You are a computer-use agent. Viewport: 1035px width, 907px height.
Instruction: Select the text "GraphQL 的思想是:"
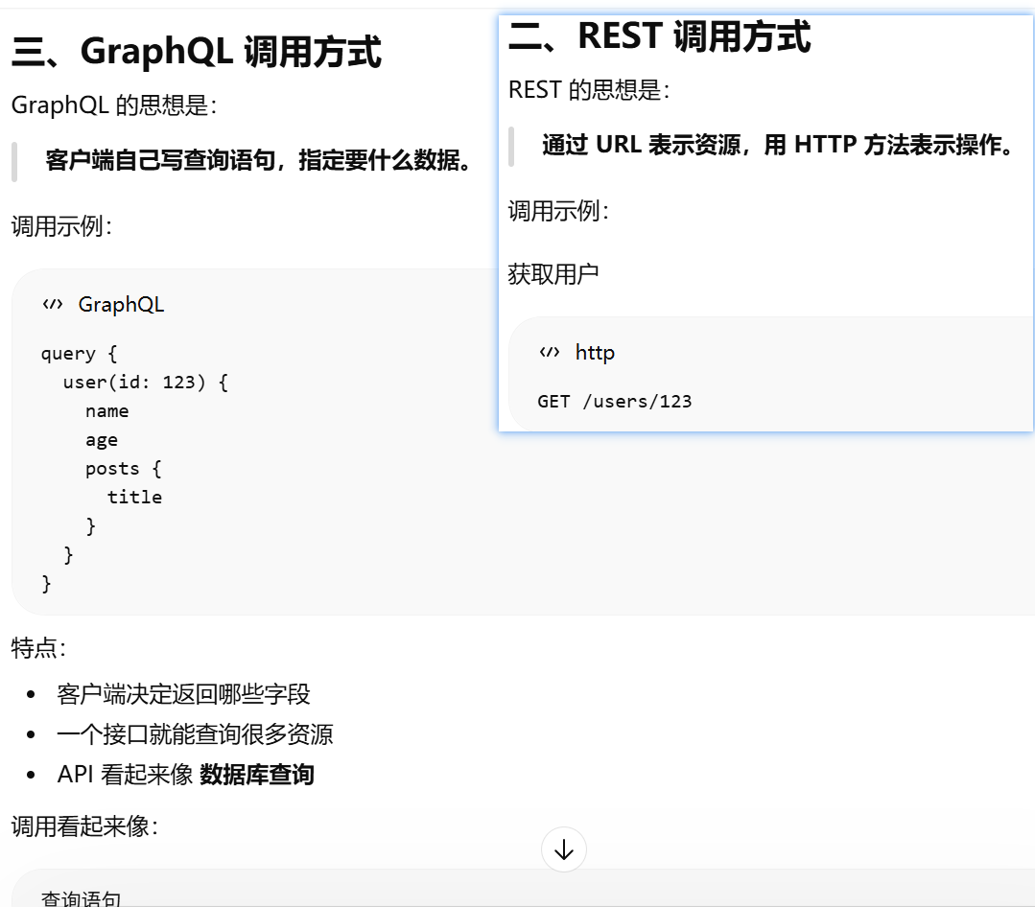coord(113,105)
